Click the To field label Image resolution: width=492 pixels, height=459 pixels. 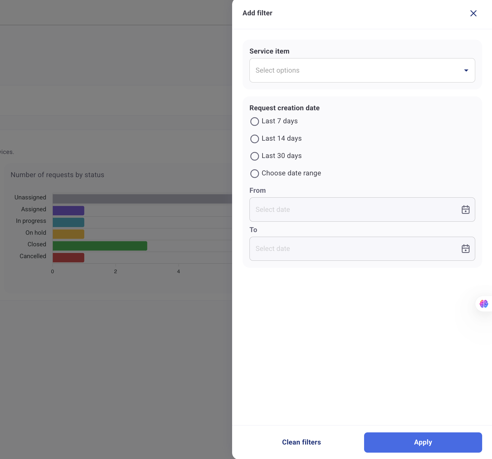(x=253, y=230)
